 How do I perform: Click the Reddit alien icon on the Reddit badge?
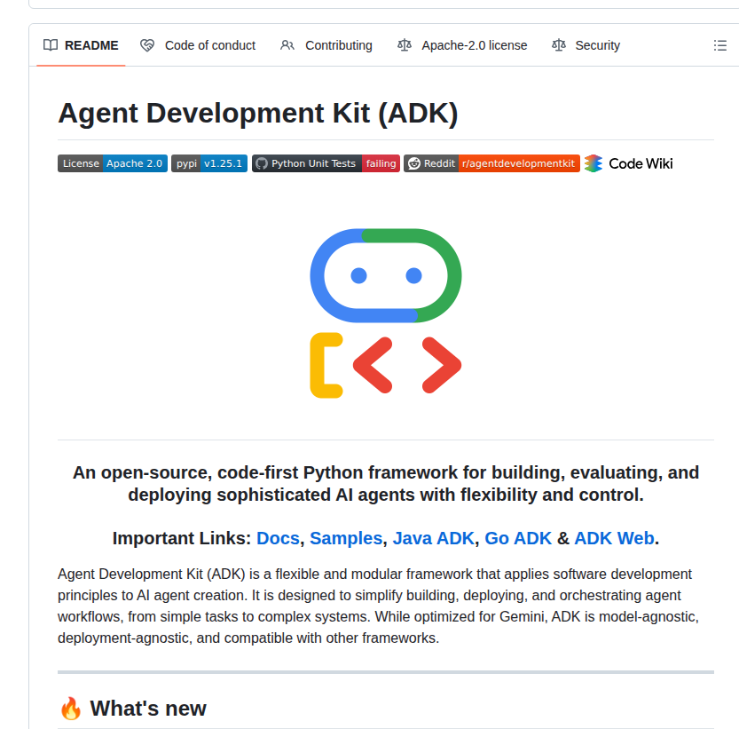click(x=413, y=163)
